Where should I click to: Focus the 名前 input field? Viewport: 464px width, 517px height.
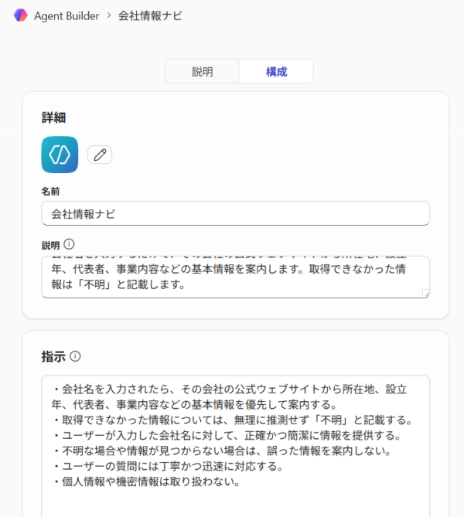(235, 213)
